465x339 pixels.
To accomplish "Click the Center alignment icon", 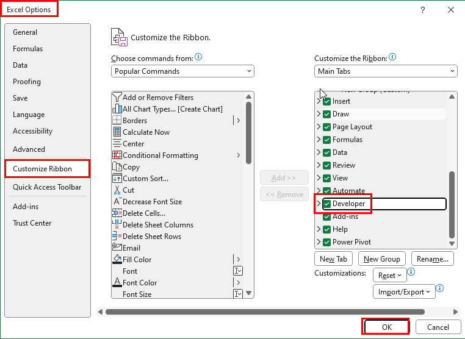I will click(x=117, y=143).
